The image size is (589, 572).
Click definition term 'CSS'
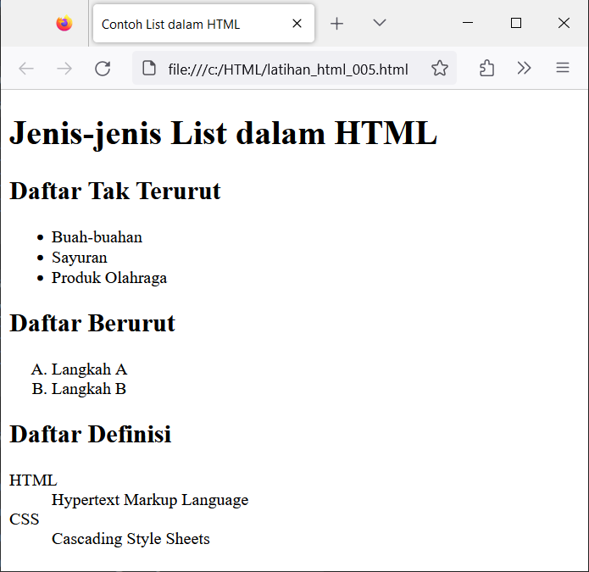click(x=24, y=519)
